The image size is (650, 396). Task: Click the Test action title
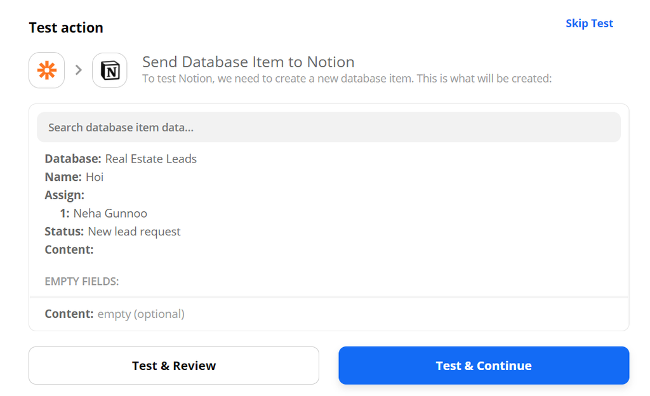click(66, 27)
